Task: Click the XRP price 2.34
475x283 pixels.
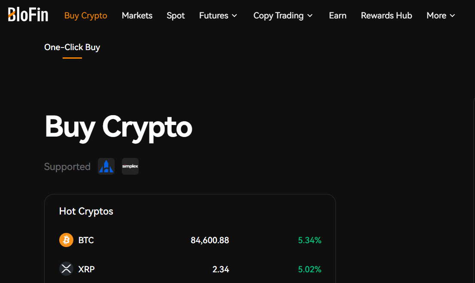Action: coord(221,269)
